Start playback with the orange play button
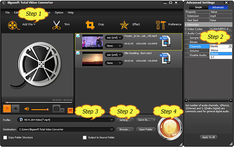This screenshot has height=147, width=234. click(7, 109)
